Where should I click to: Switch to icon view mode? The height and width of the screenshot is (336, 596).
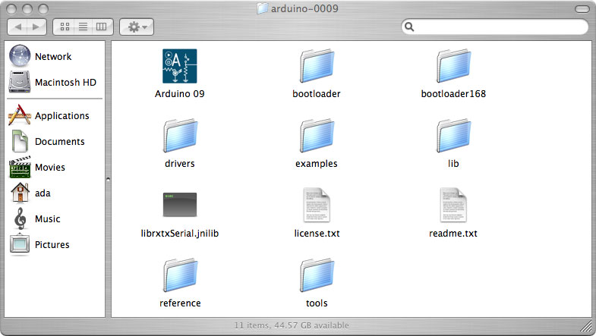point(65,27)
